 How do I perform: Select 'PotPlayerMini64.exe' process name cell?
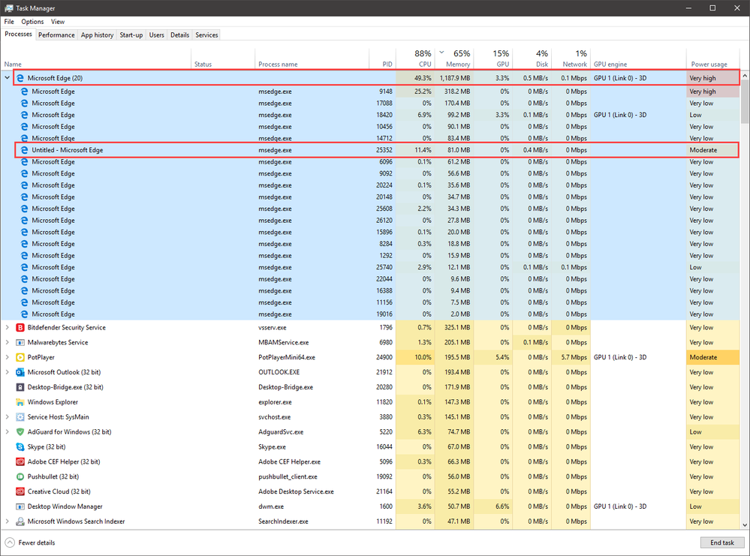[287, 357]
